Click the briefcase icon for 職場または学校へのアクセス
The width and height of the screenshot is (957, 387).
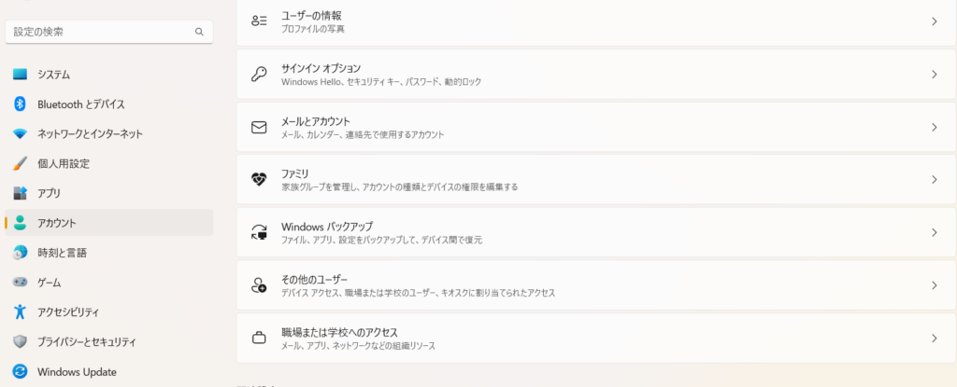pyautogui.click(x=259, y=338)
